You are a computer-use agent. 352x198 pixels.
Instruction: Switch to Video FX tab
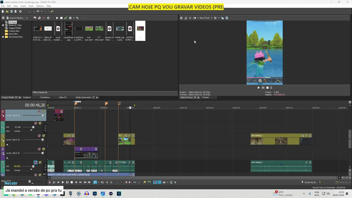coord(63,97)
